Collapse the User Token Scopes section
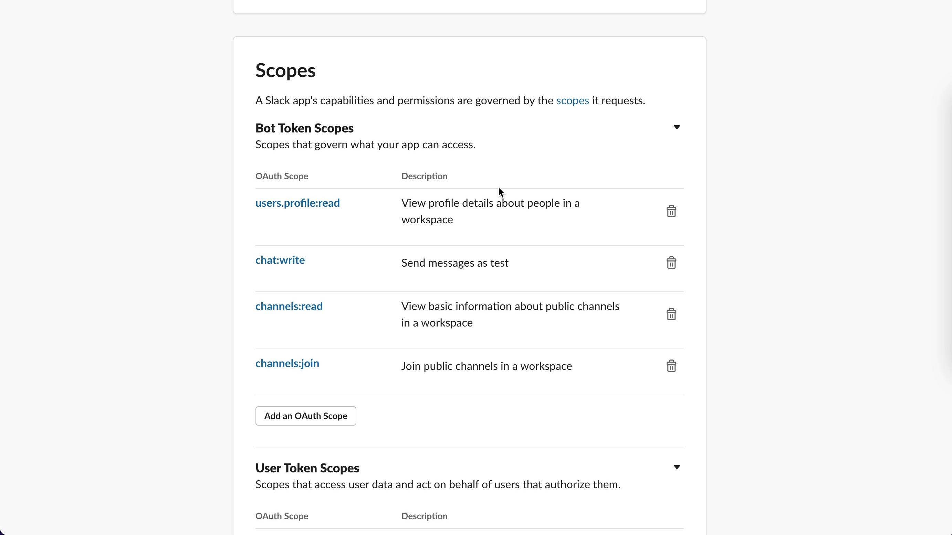 click(677, 467)
